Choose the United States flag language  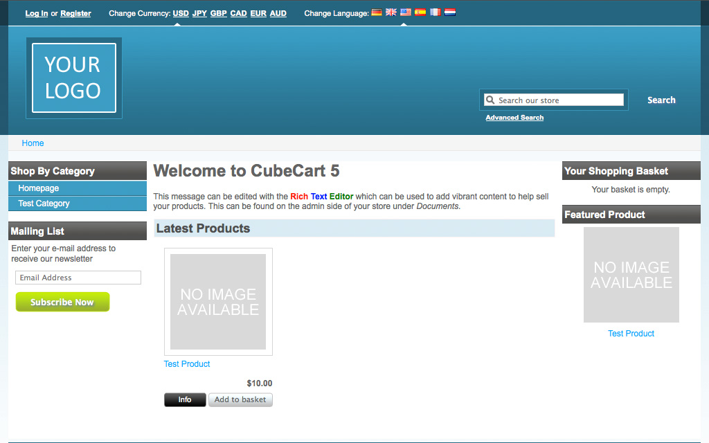[x=406, y=12]
